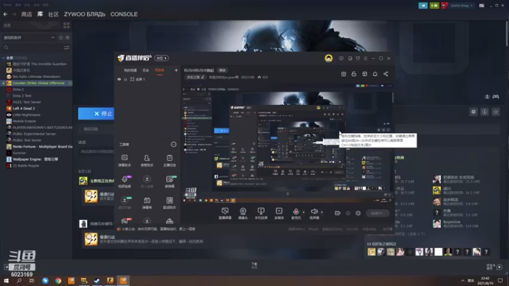Open the CONSOLE tab

123,14
